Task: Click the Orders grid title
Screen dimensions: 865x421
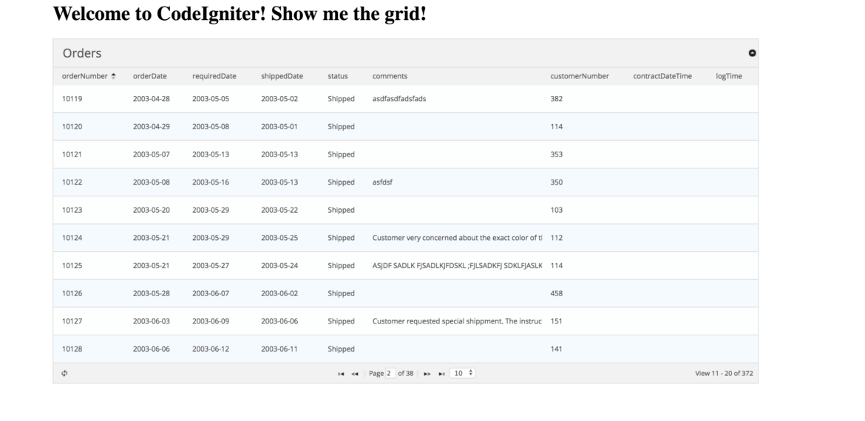Action: pos(81,53)
